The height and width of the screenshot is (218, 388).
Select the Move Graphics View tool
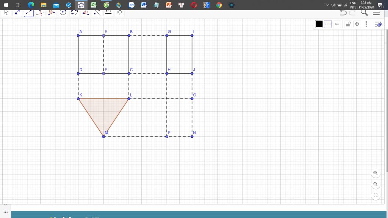click(120, 12)
